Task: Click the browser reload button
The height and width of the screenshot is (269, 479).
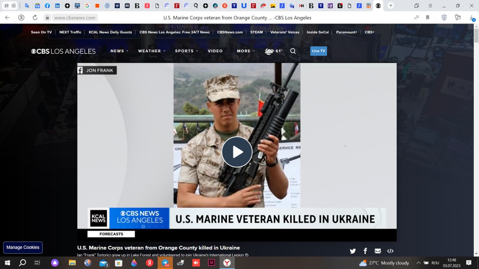Action: pyautogui.click(x=35, y=18)
